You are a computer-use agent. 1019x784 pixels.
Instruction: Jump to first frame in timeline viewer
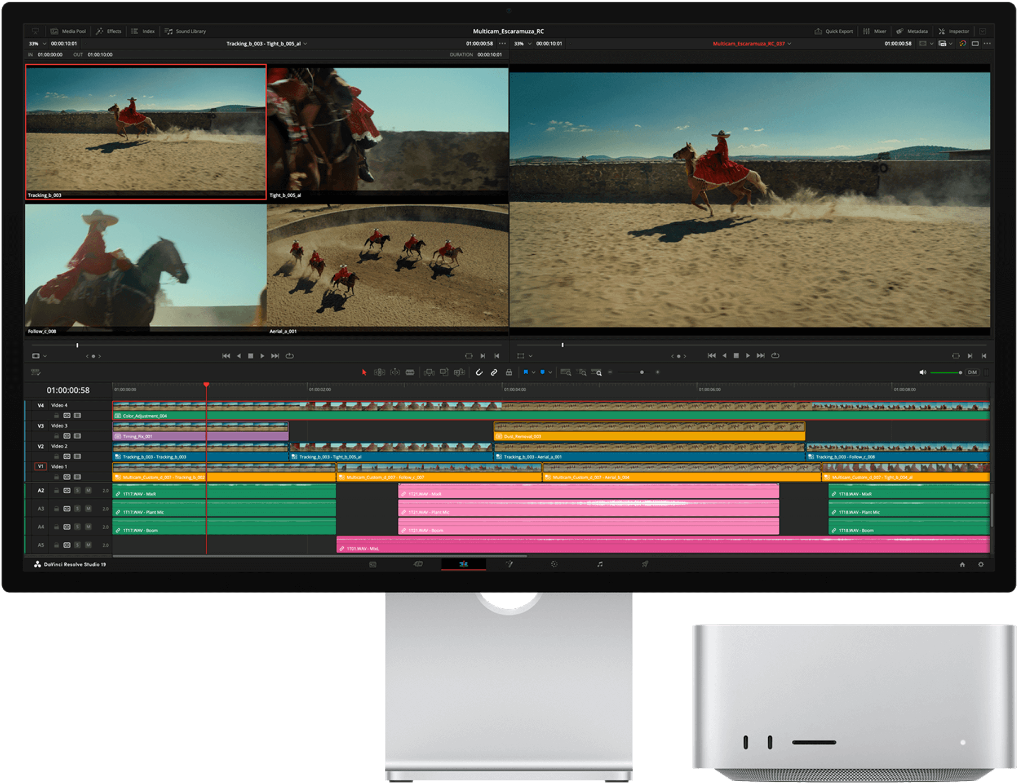pos(712,356)
